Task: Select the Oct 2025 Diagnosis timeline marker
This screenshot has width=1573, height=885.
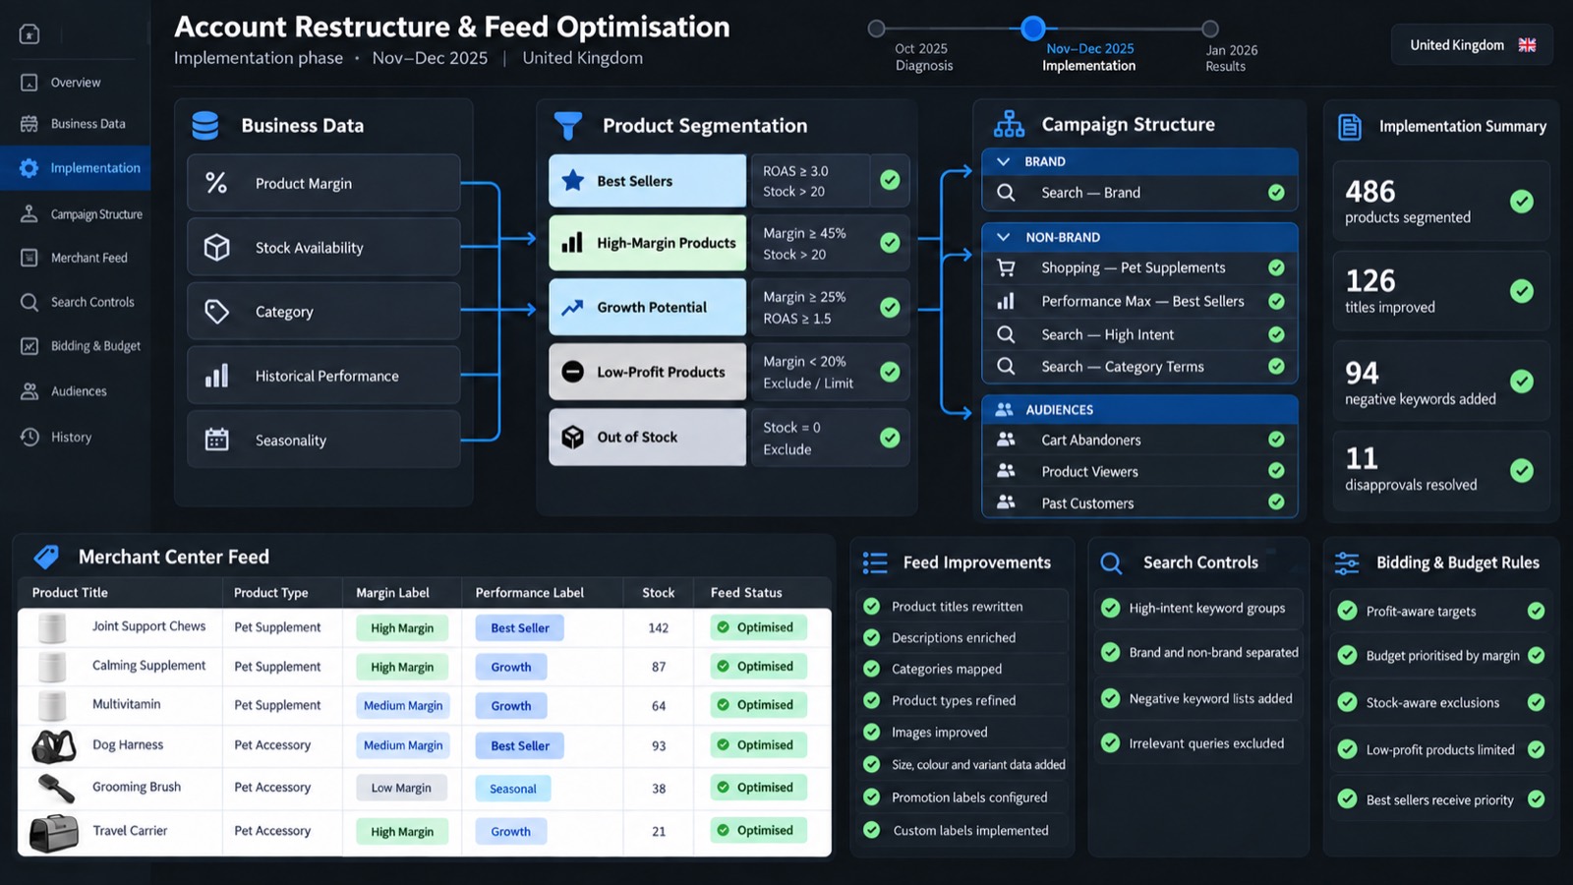Action: pos(877,29)
